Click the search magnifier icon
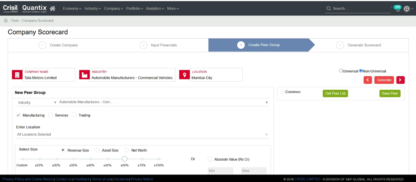 pyautogui.click(x=328, y=8)
